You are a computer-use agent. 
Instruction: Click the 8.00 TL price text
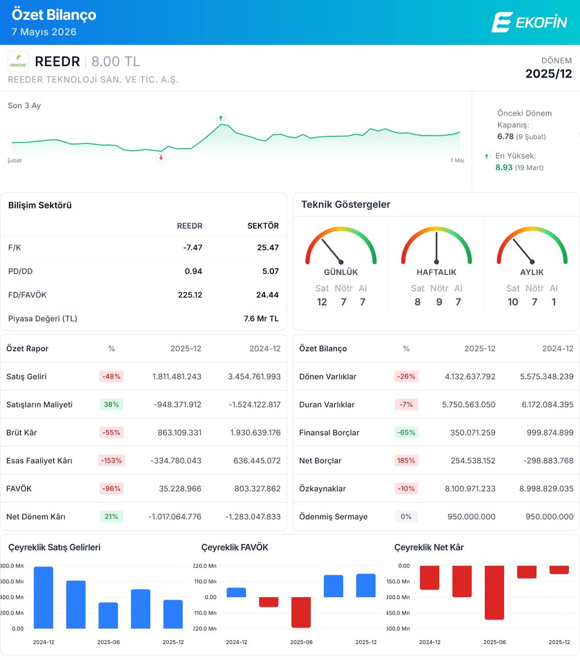coord(116,61)
